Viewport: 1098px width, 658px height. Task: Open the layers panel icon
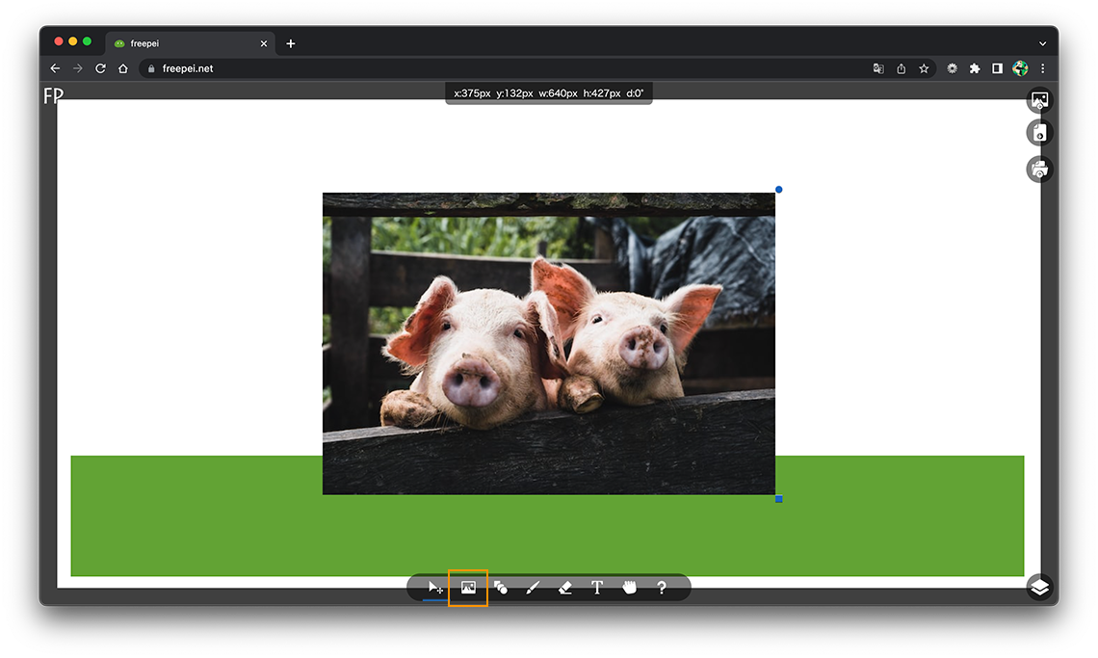click(x=1040, y=588)
